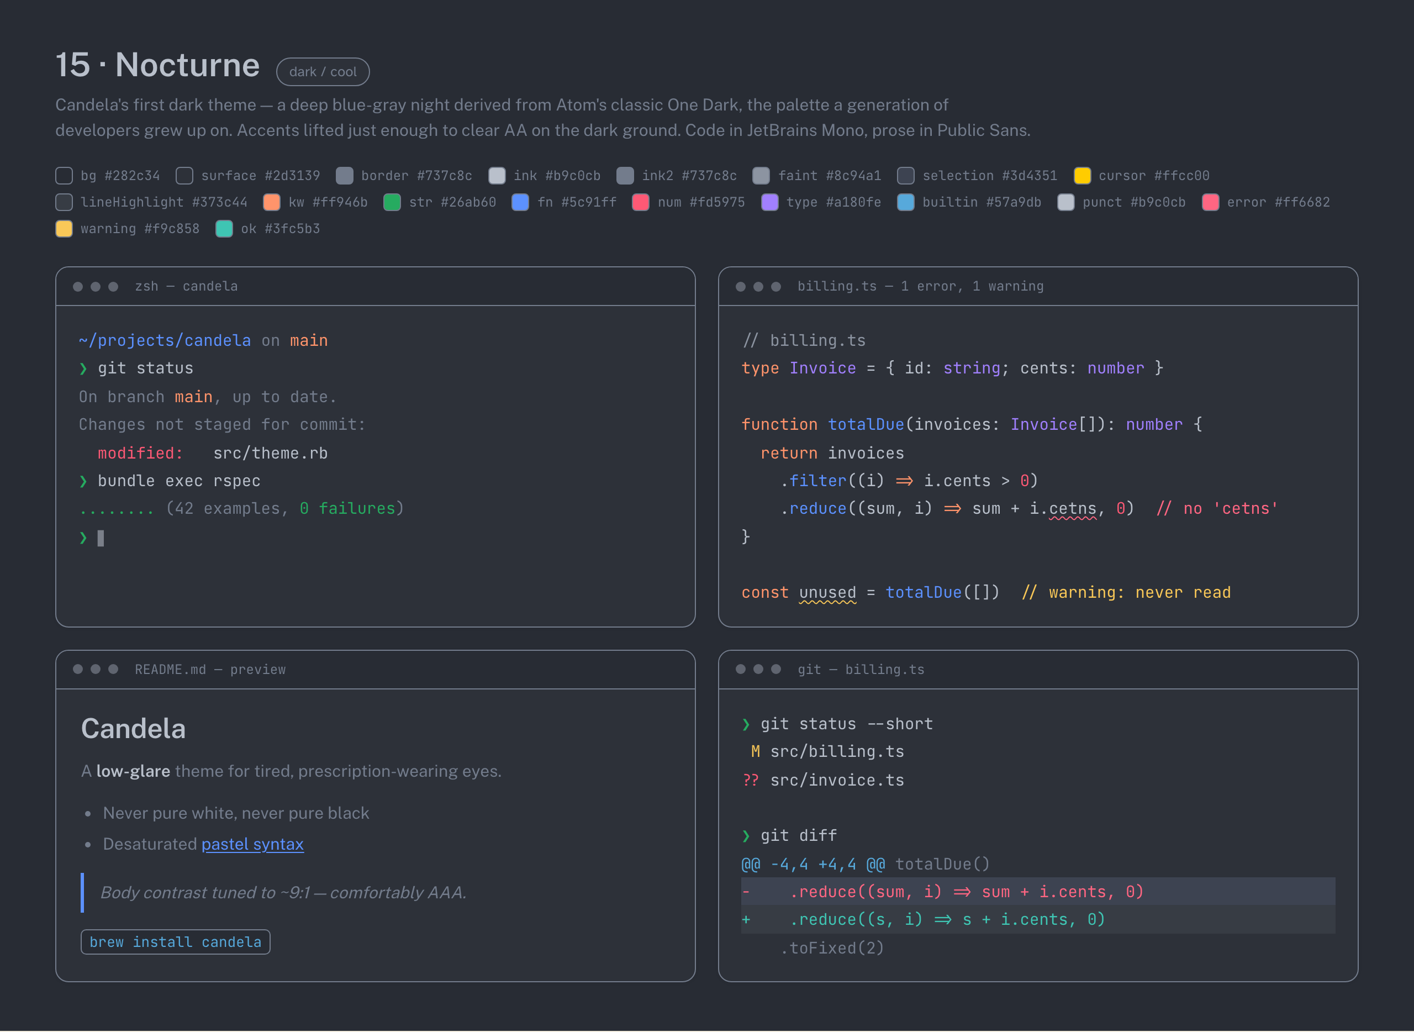The height and width of the screenshot is (1032, 1414).
Task: Click the unused variable with warning underline
Action: [827, 593]
